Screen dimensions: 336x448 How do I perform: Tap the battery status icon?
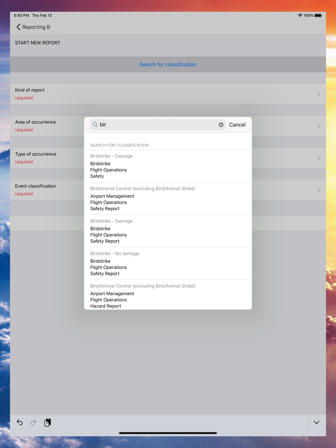[x=318, y=15]
